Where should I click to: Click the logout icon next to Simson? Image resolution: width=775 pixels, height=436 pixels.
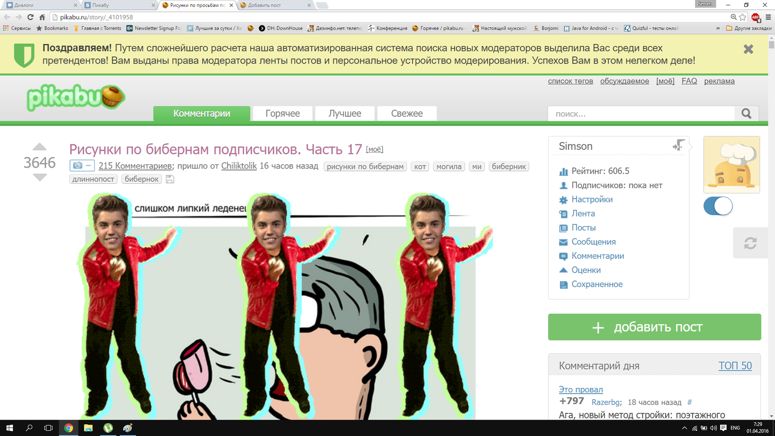coord(679,145)
